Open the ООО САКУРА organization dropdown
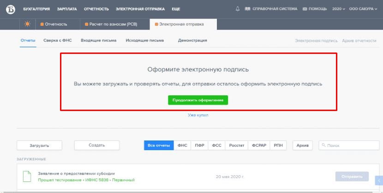This screenshot has height=193, width=383. pyautogui.click(x=363, y=9)
